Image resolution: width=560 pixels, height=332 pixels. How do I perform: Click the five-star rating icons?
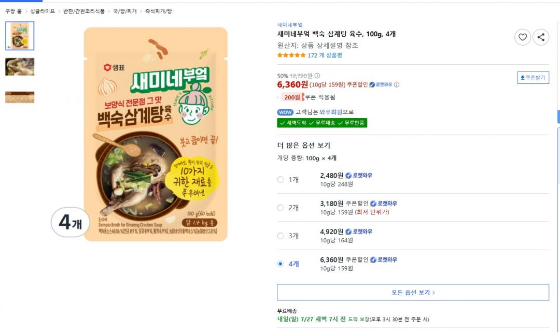[x=291, y=55]
